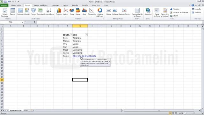
Task: Insert a Pizza chart
Action: [x=72, y=12]
